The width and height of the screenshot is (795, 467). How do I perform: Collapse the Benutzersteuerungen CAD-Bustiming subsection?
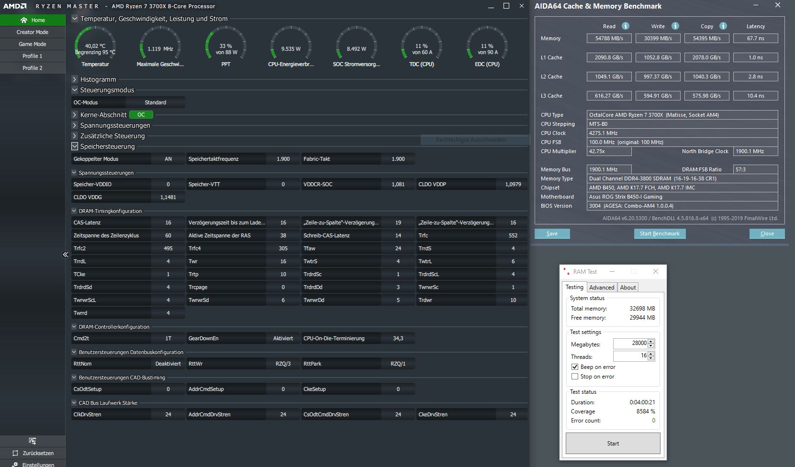tap(74, 378)
